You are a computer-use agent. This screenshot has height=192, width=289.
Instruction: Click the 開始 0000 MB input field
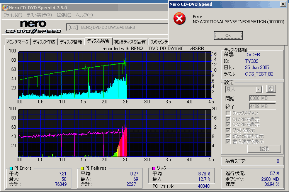[262, 98]
